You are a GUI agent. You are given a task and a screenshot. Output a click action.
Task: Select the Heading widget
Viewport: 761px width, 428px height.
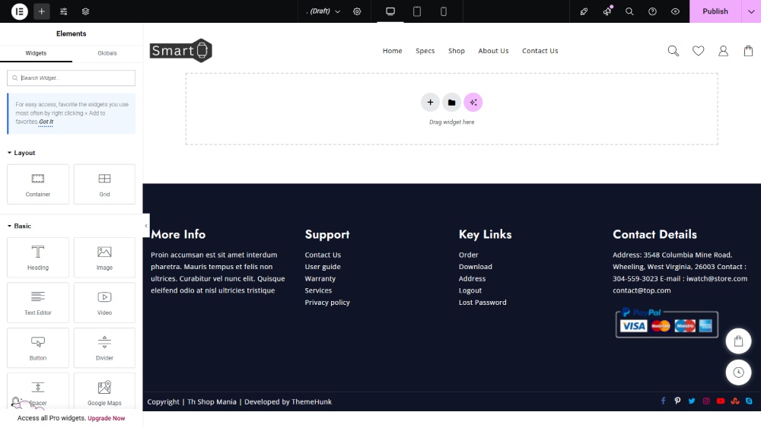point(38,258)
